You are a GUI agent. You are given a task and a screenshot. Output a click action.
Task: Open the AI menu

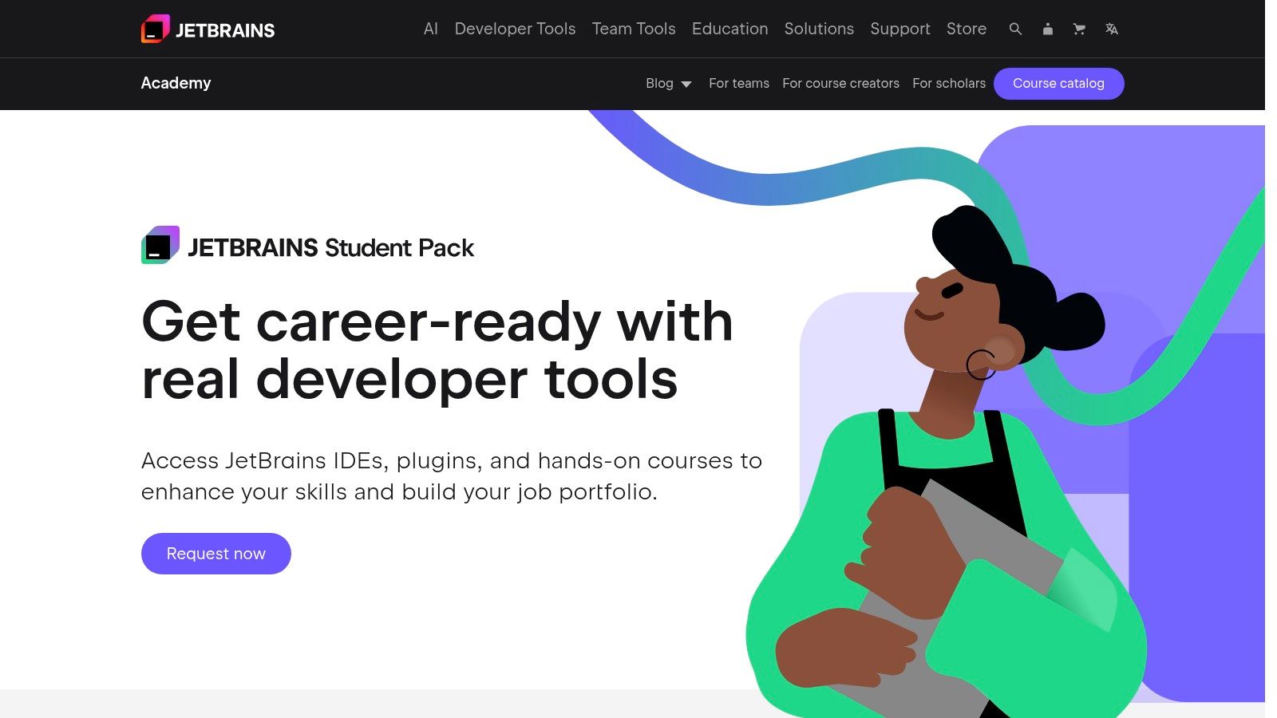click(431, 29)
